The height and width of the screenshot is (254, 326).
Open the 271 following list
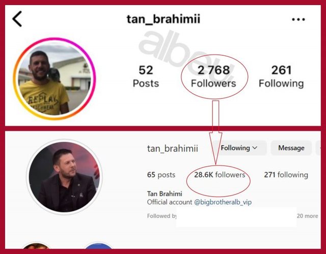coord(286,175)
